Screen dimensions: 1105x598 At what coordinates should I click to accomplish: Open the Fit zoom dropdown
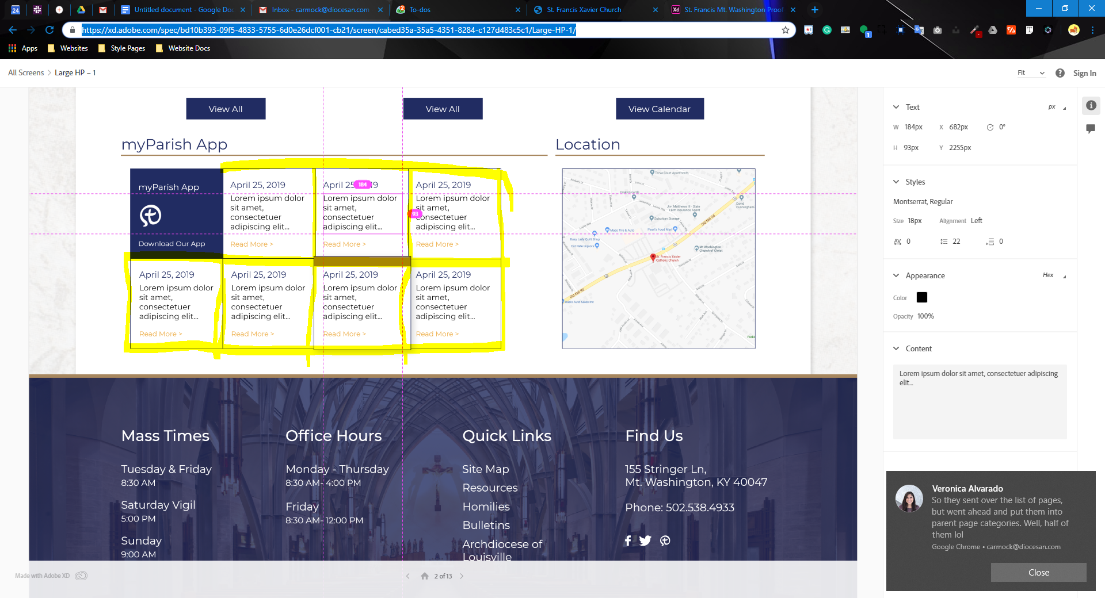1031,73
